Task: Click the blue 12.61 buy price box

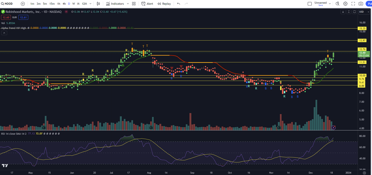Action: [23, 17]
